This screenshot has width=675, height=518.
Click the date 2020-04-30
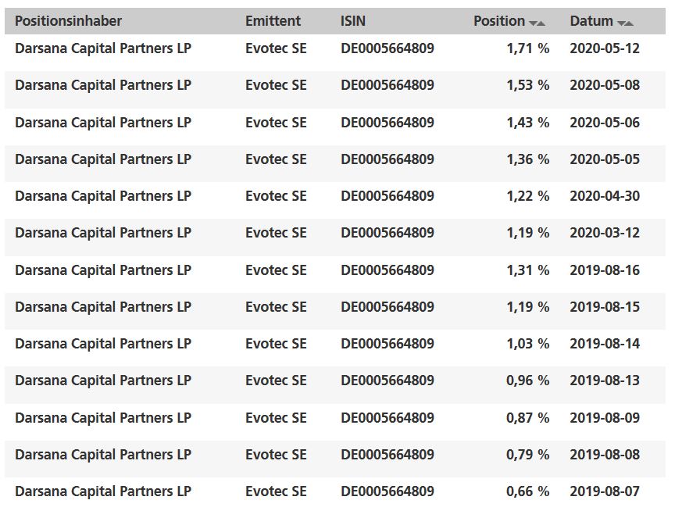click(605, 196)
